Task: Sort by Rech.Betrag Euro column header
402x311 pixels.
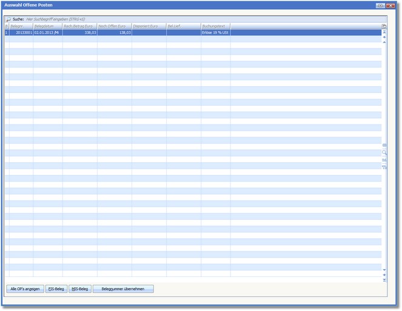Action: (79, 27)
